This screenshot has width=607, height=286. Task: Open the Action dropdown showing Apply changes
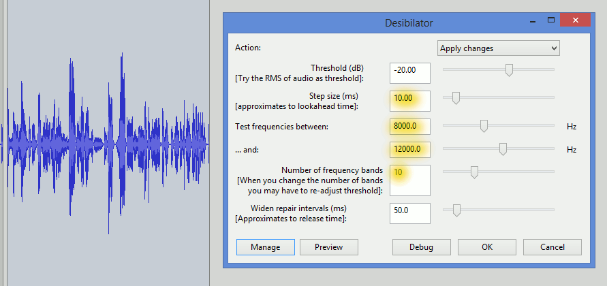498,48
